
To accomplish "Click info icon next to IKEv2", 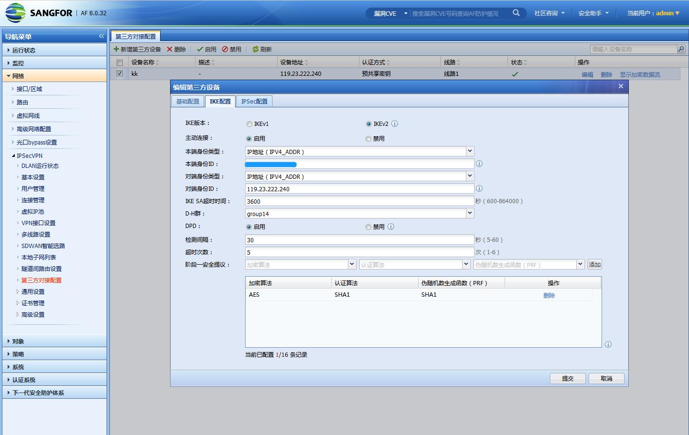I will (x=395, y=124).
